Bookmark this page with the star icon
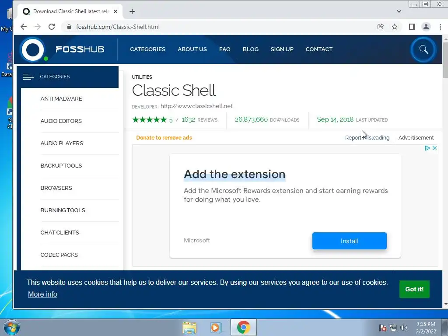 pyautogui.click(x=395, y=27)
